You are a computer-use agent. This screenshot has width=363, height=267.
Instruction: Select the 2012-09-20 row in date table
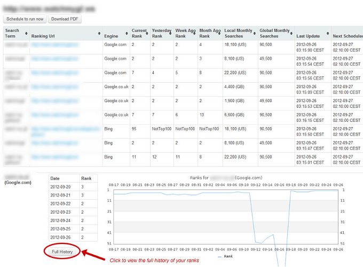(61, 187)
